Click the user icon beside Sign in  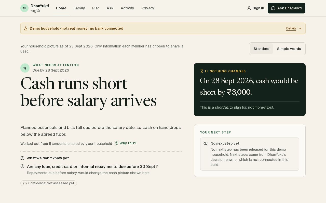pos(249,8)
